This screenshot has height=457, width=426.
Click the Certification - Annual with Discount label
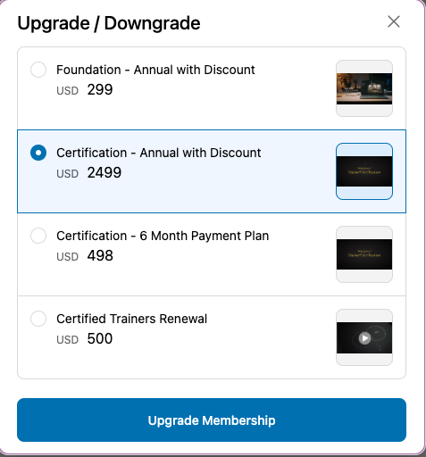pyautogui.click(x=159, y=153)
